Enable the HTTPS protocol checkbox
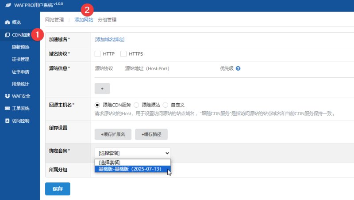 123,54
